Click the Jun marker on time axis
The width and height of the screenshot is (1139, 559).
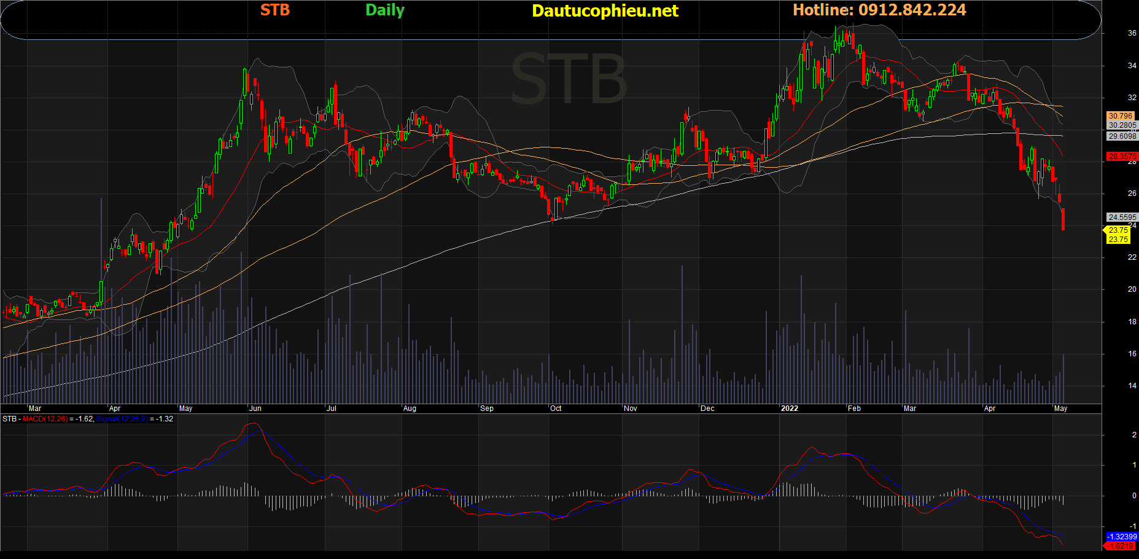[255, 408]
